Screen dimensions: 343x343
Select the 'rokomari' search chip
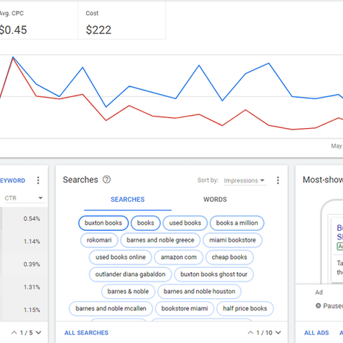coord(99,240)
